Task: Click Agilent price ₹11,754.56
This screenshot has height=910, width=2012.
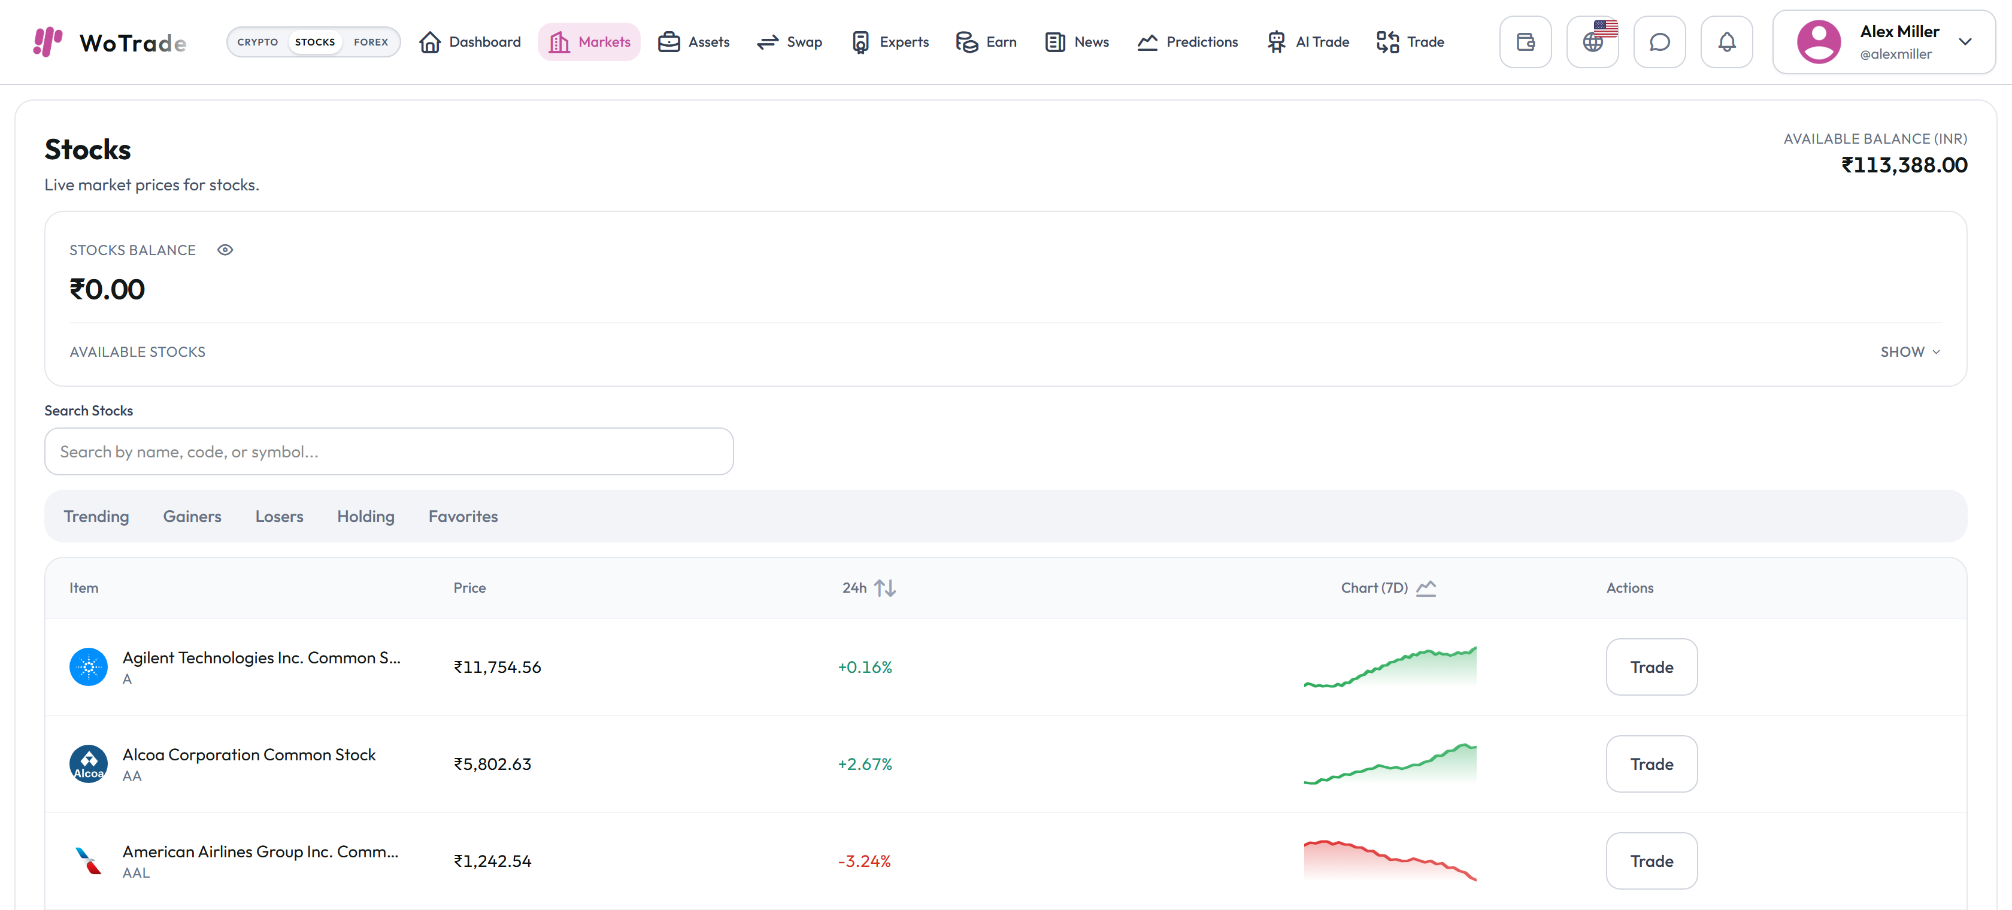Action: (x=498, y=667)
